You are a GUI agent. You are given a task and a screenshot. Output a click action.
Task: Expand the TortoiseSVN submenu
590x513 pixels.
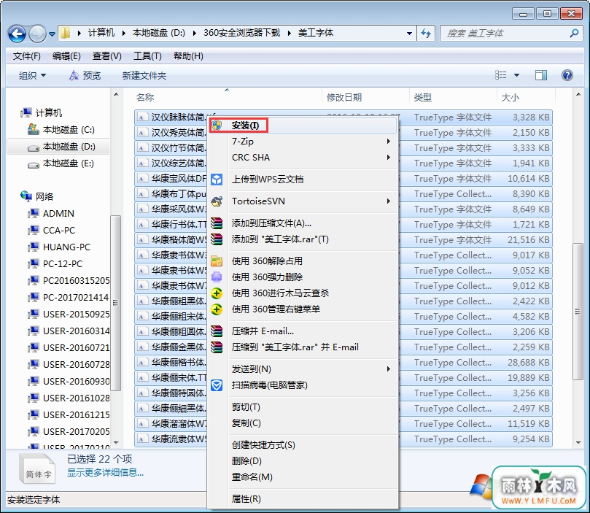click(389, 201)
